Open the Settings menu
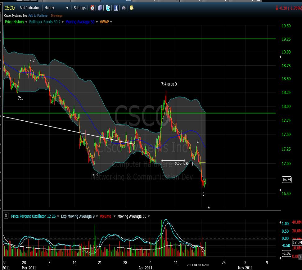Image resolution: width=302 pixels, height=270 pixels. 79,8
